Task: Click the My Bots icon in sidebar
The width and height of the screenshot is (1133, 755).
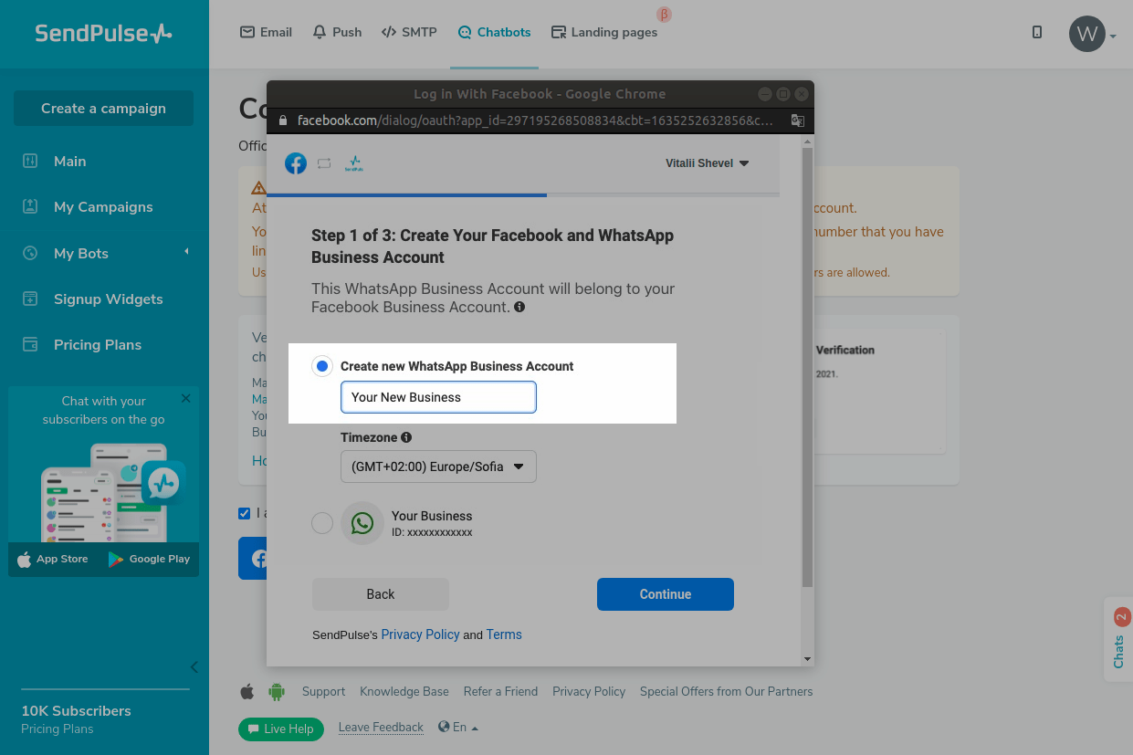Action: click(x=30, y=253)
